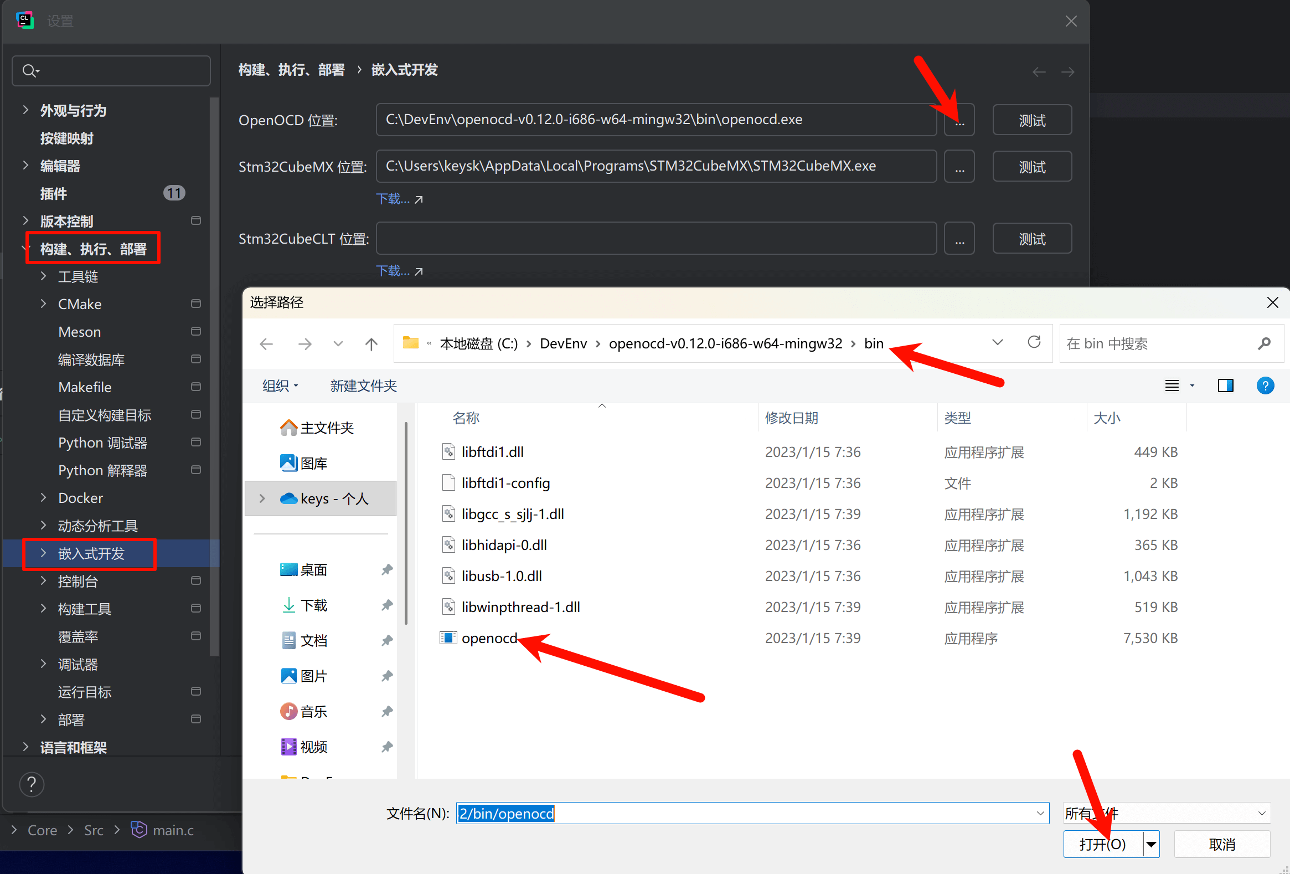Click the forward navigation arrow in settings header
1290x874 pixels.
(1067, 71)
